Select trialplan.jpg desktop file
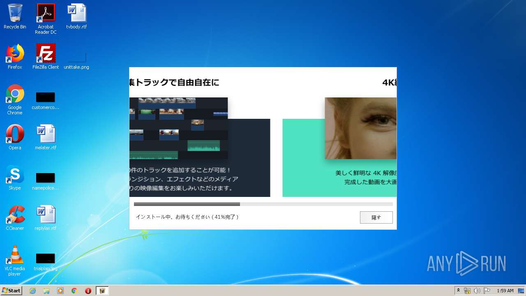Image resolution: width=526 pixels, height=296 pixels. [x=46, y=262]
